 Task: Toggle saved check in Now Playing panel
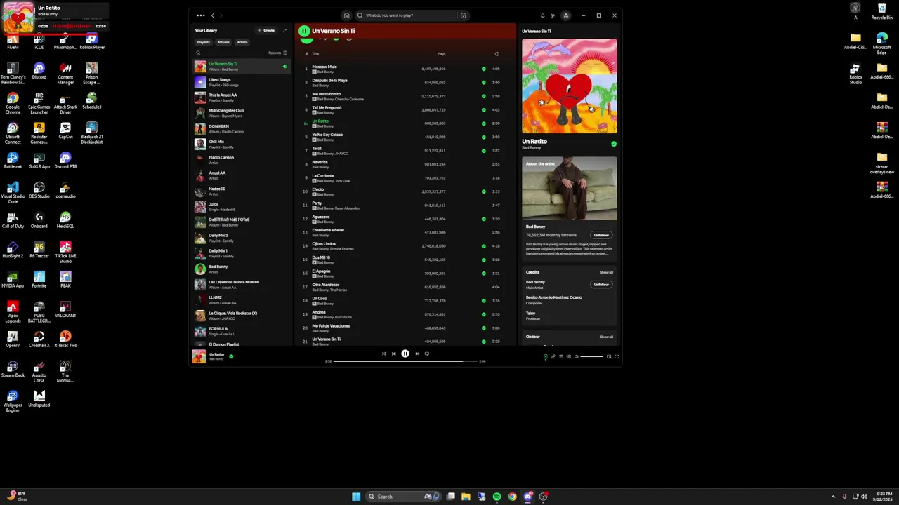tap(614, 144)
